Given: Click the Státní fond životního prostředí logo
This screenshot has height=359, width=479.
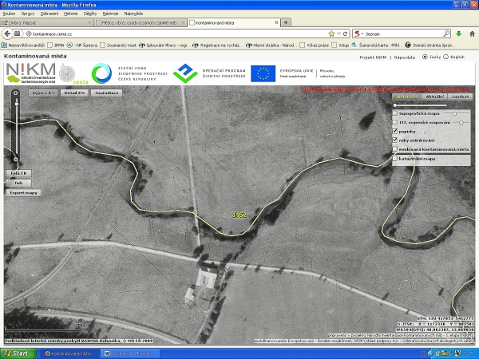Looking at the screenshot, I should pyautogui.click(x=128, y=73).
